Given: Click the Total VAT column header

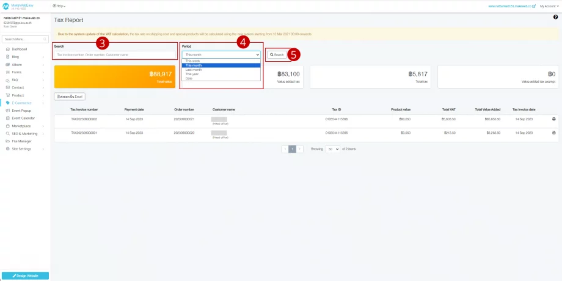Looking at the screenshot, I should click(x=449, y=109).
